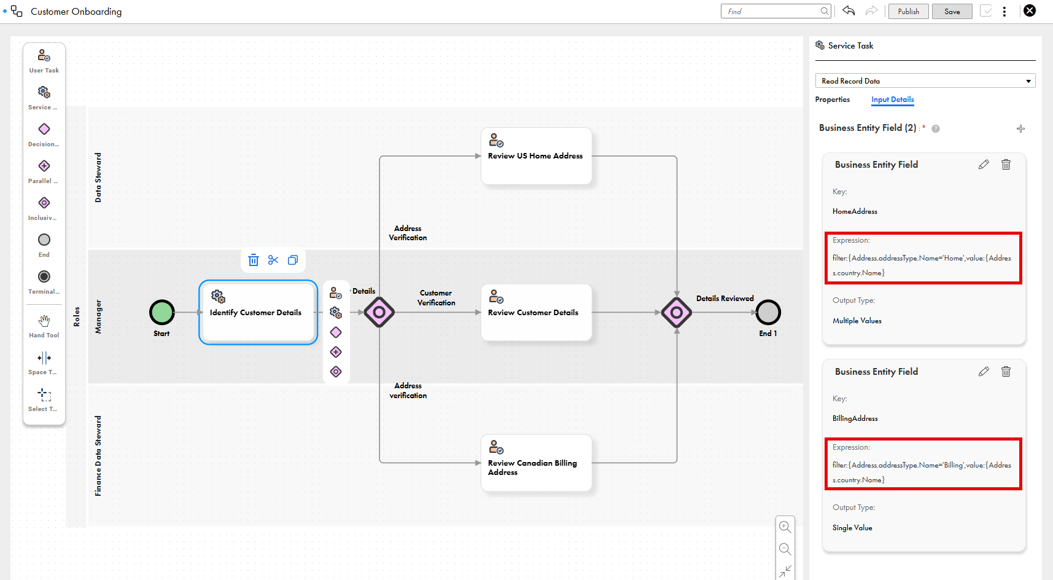The width and height of the screenshot is (1053, 580).
Task: Zoom in on the canvas
Action: tap(785, 527)
